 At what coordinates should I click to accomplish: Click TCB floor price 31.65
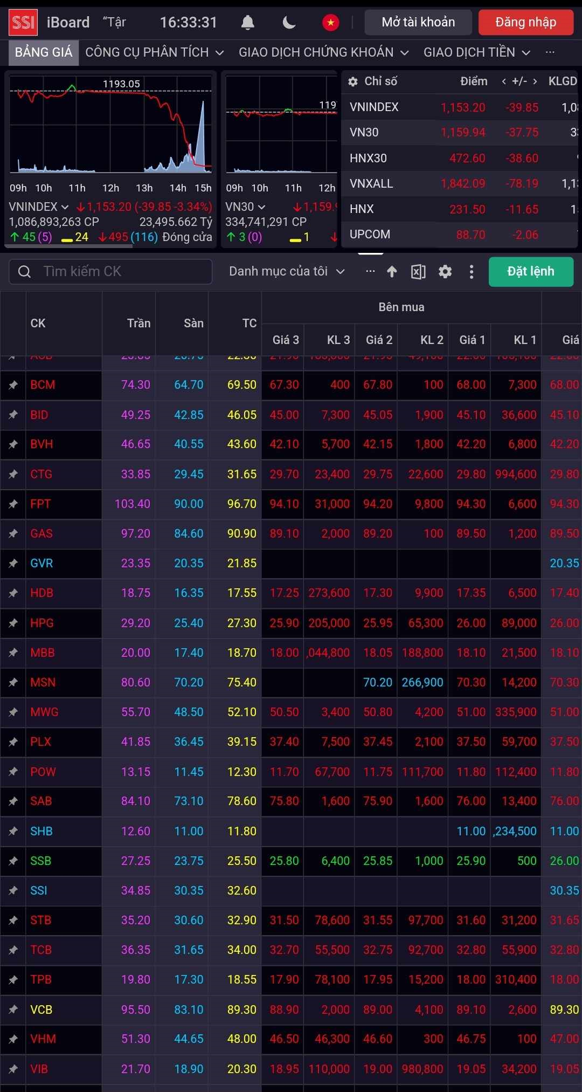[x=189, y=950]
